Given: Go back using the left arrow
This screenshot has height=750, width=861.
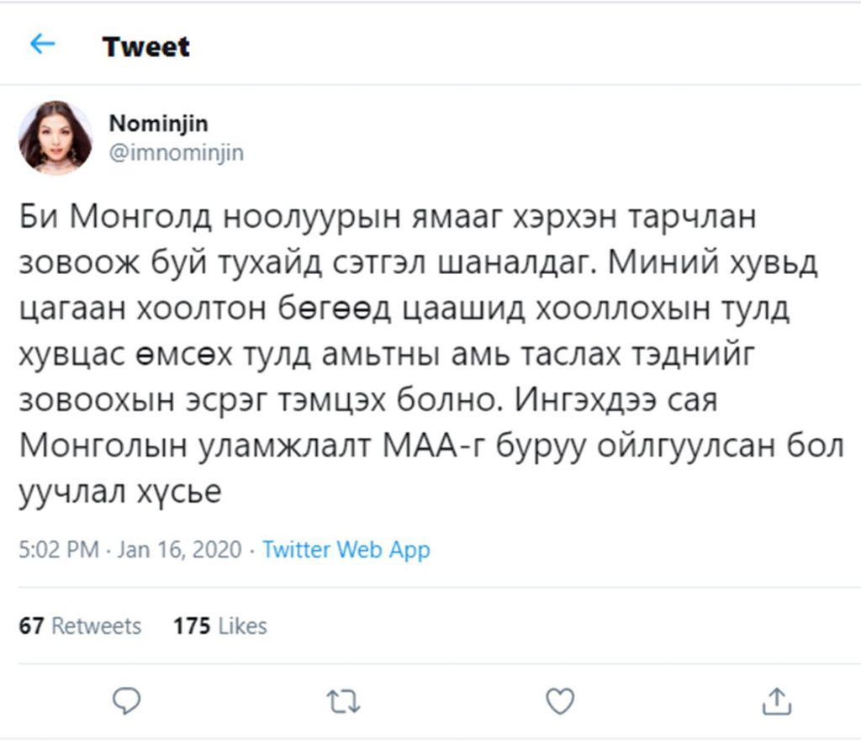Looking at the screenshot, I should point(42,45).
